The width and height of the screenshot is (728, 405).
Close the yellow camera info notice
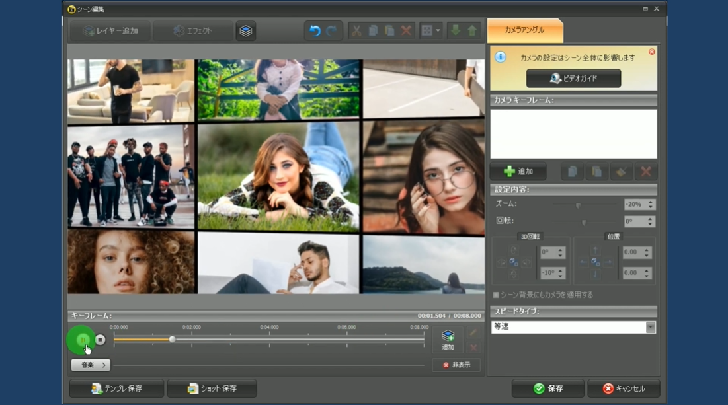pos(651,52)
